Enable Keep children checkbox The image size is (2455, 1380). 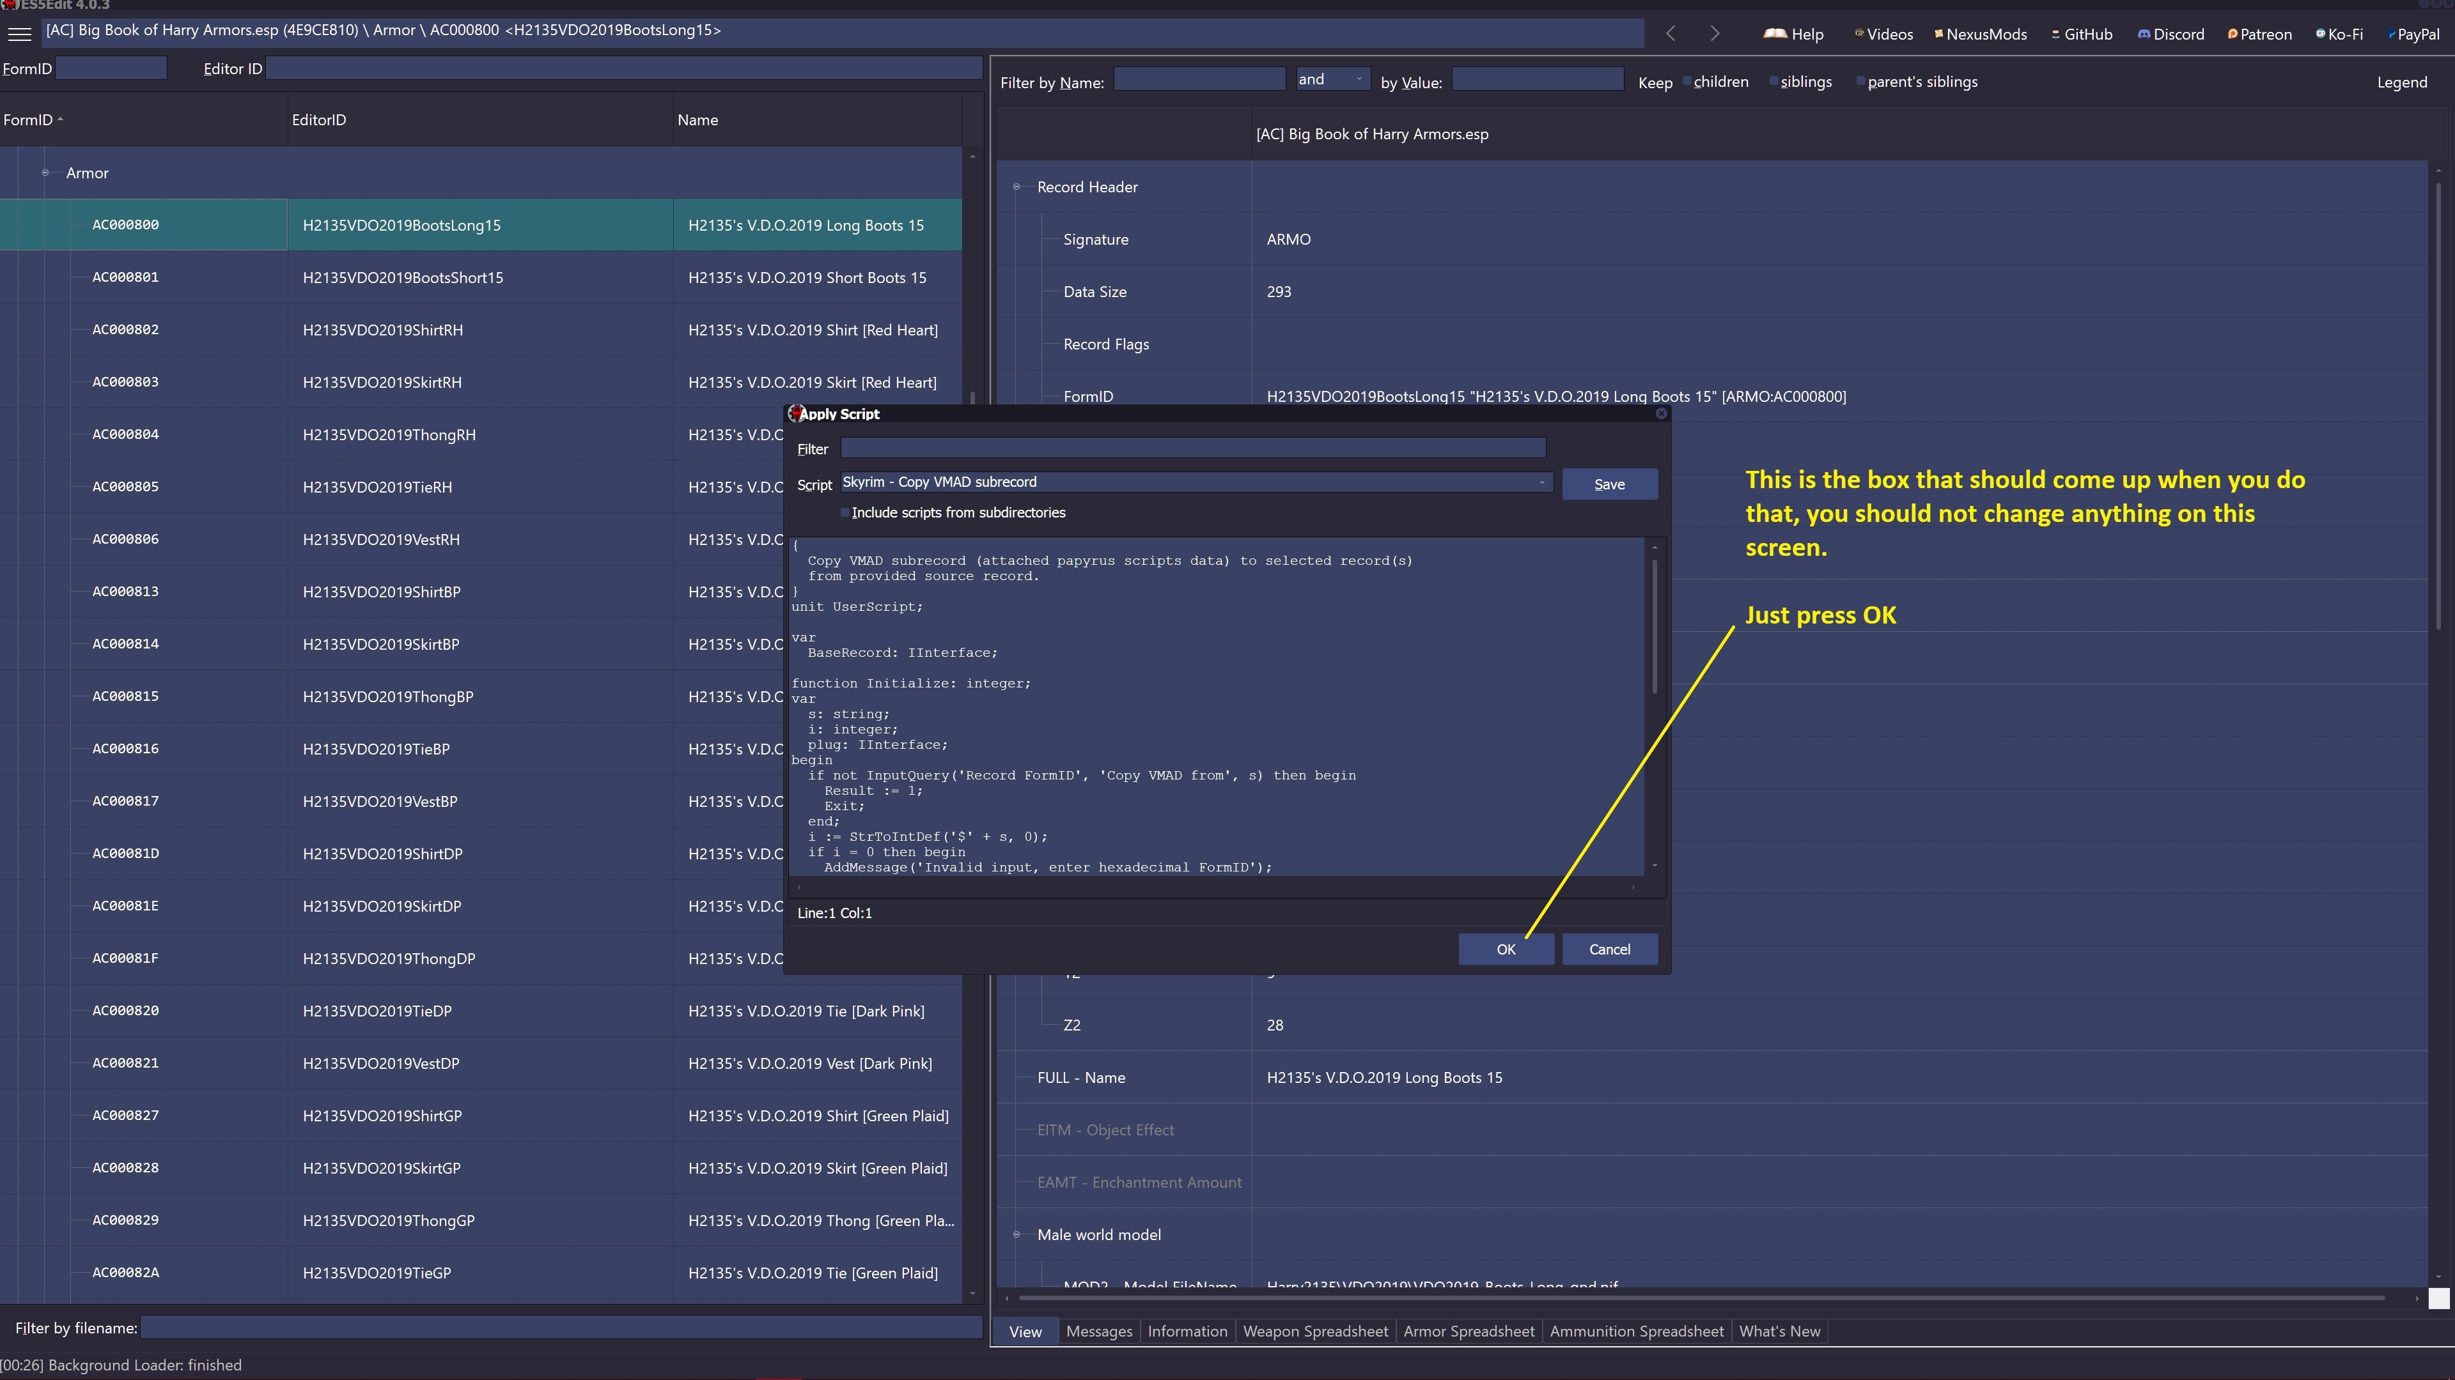[x=1687, y=82]
